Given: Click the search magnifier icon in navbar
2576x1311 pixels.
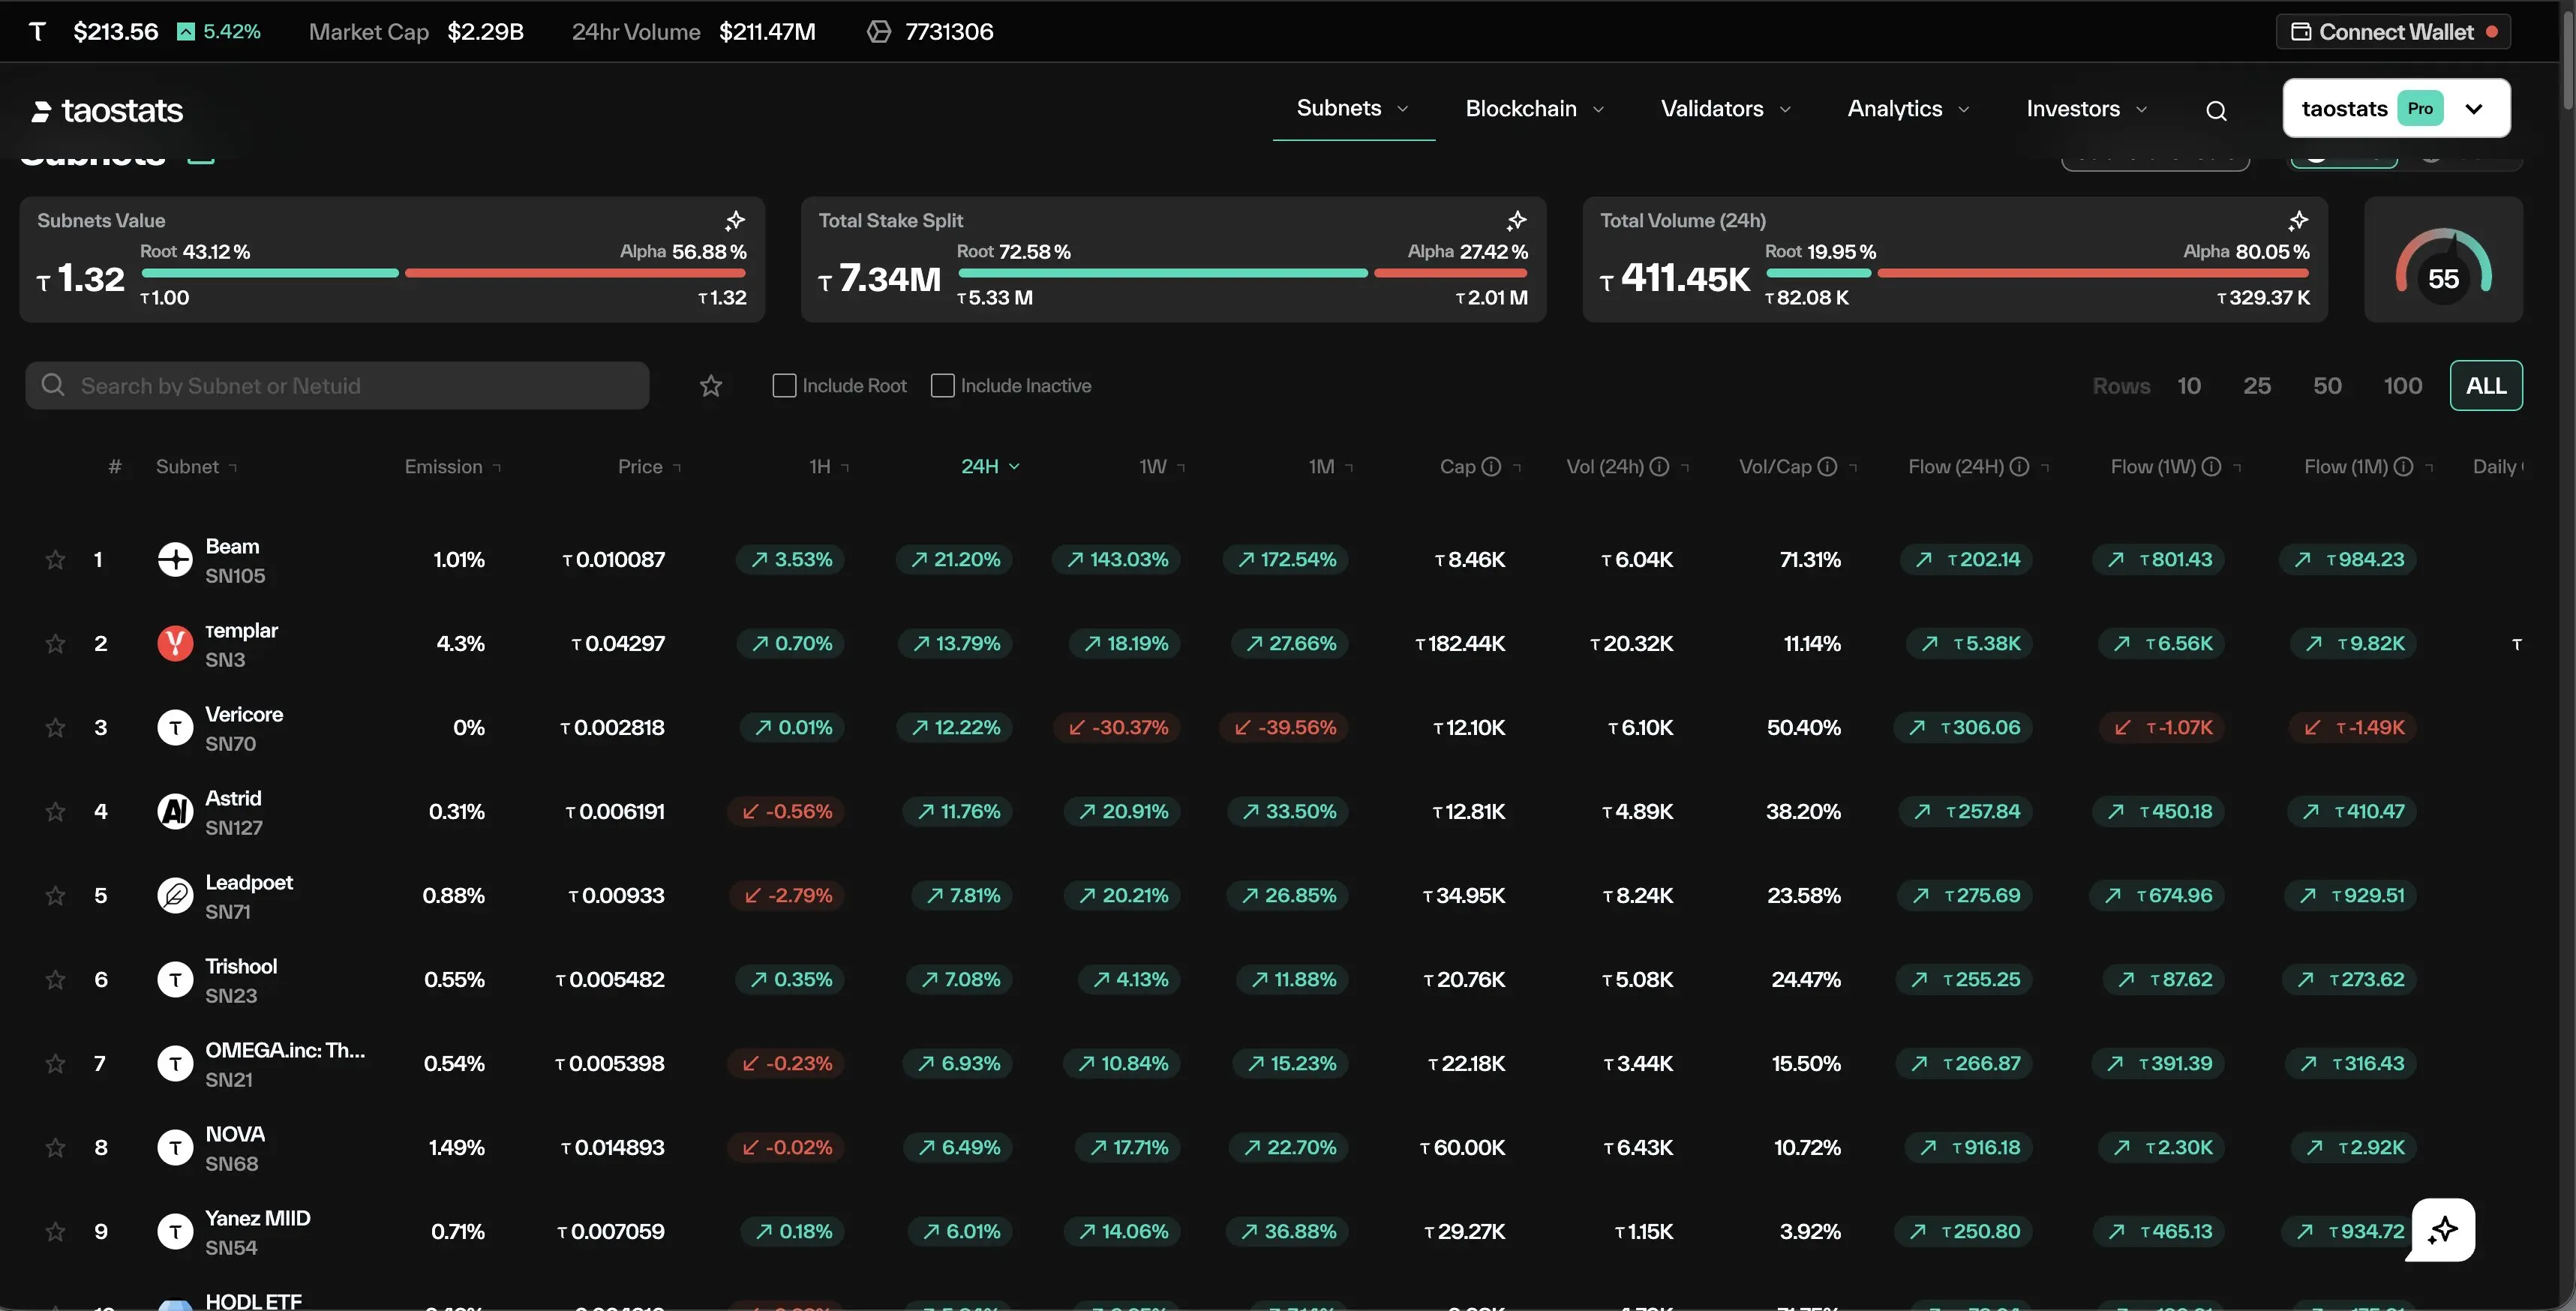Looking at the screenshot, I should (2216, 111).
